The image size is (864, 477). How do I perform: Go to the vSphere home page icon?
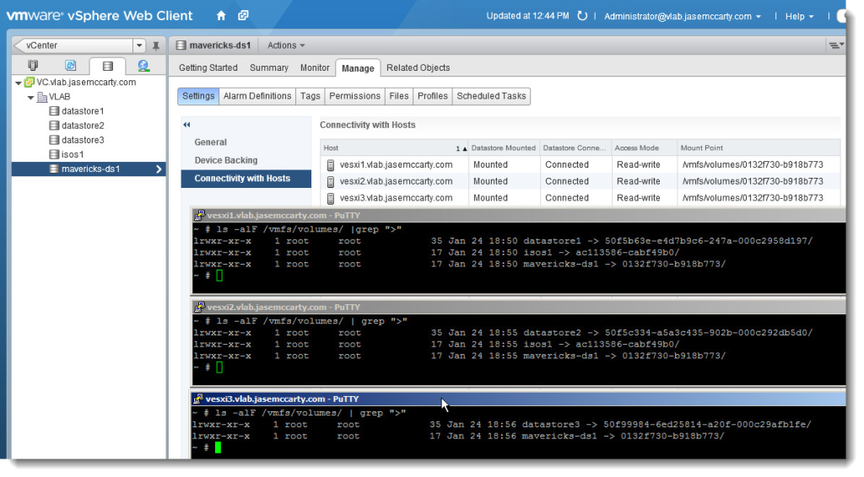click(x=221, y=16)
